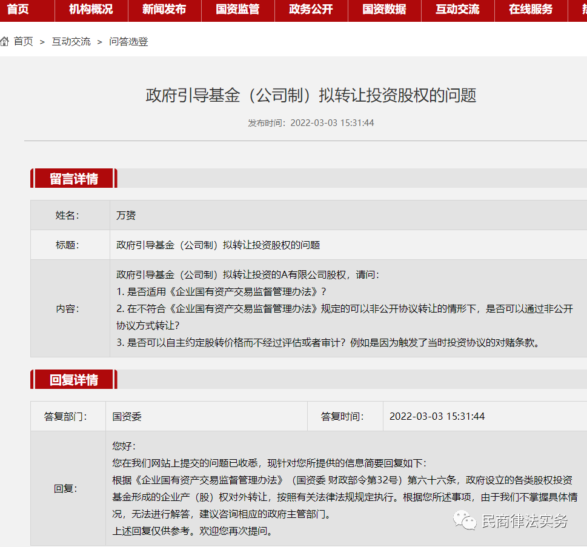Go to 互动交流 via breadcrumb link
This screenshot has height=547, width=587.
(x=71, y=41)
